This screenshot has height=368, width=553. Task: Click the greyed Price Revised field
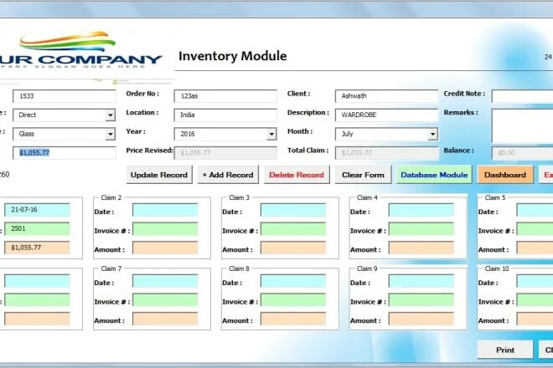pos(225,153)
